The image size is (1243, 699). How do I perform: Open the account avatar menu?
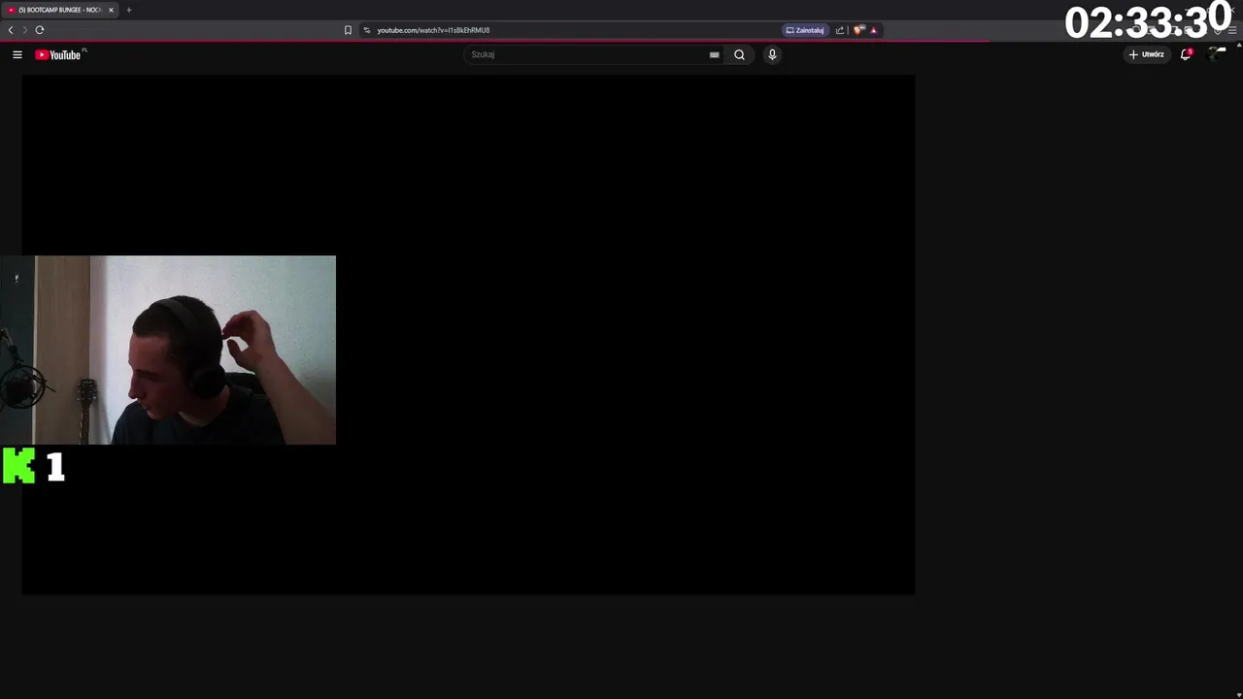pos(1217,54)
